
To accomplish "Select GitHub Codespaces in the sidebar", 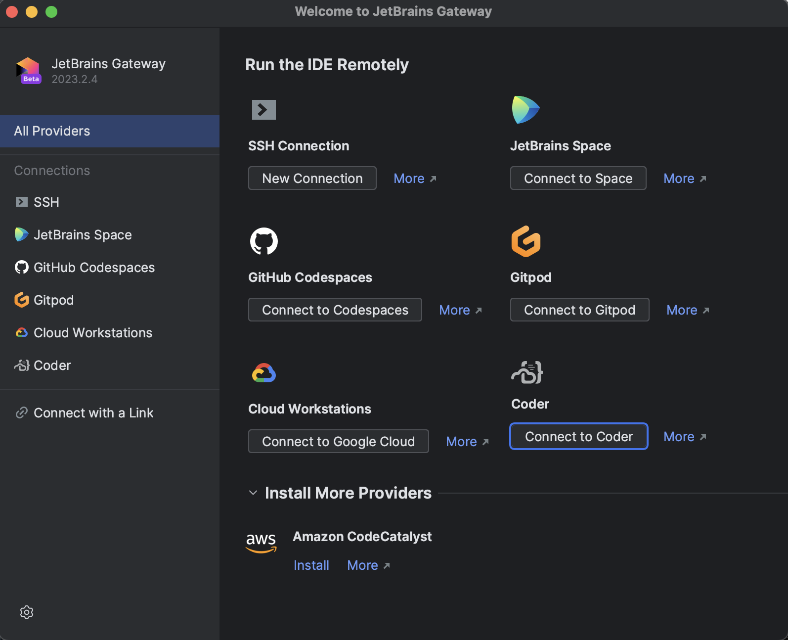I will [94, 268].
